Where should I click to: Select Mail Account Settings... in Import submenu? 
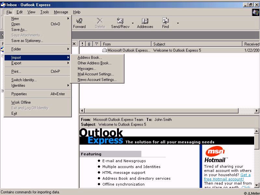[96, 74]
